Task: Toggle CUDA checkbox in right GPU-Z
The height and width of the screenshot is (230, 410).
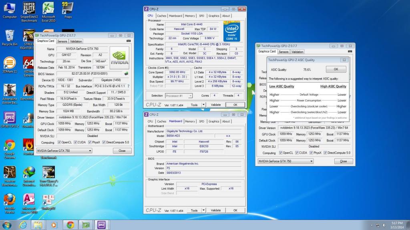Action: [x=297, y=153]
